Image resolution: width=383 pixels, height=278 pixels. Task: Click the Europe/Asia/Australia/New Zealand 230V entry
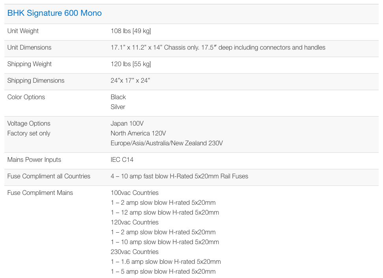click(x=166, y=143)
